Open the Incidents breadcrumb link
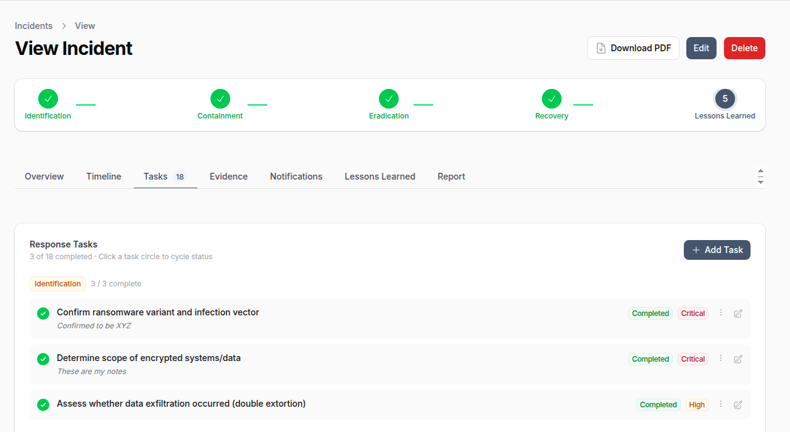This screenshot has height=432, width=790. click(33, 25)
